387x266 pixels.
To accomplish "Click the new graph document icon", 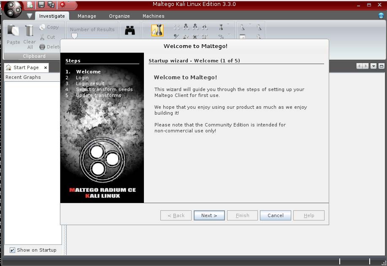I will (30, 5).
